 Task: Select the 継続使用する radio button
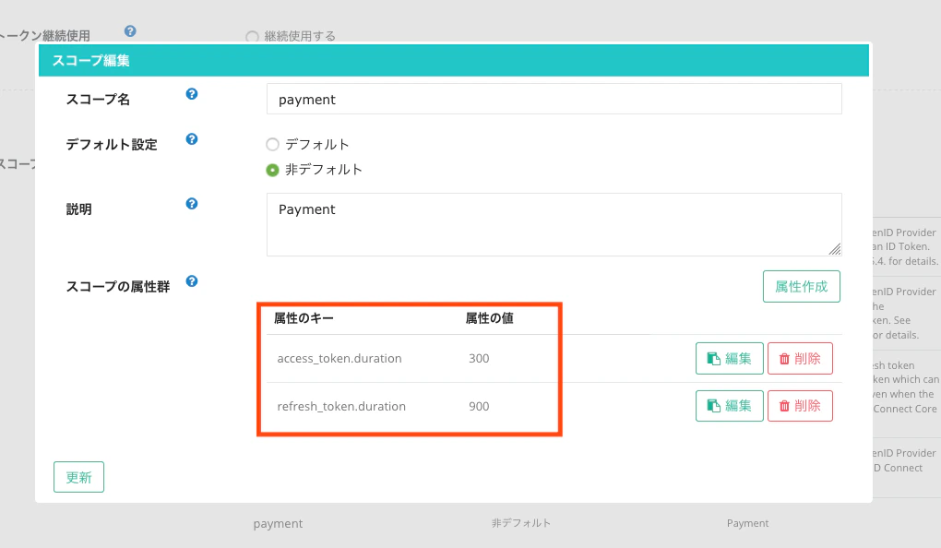tap(252, 37)
